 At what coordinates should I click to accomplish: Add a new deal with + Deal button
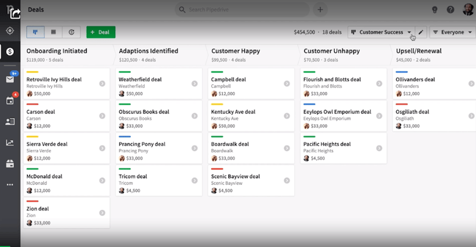tap(101, 32)
